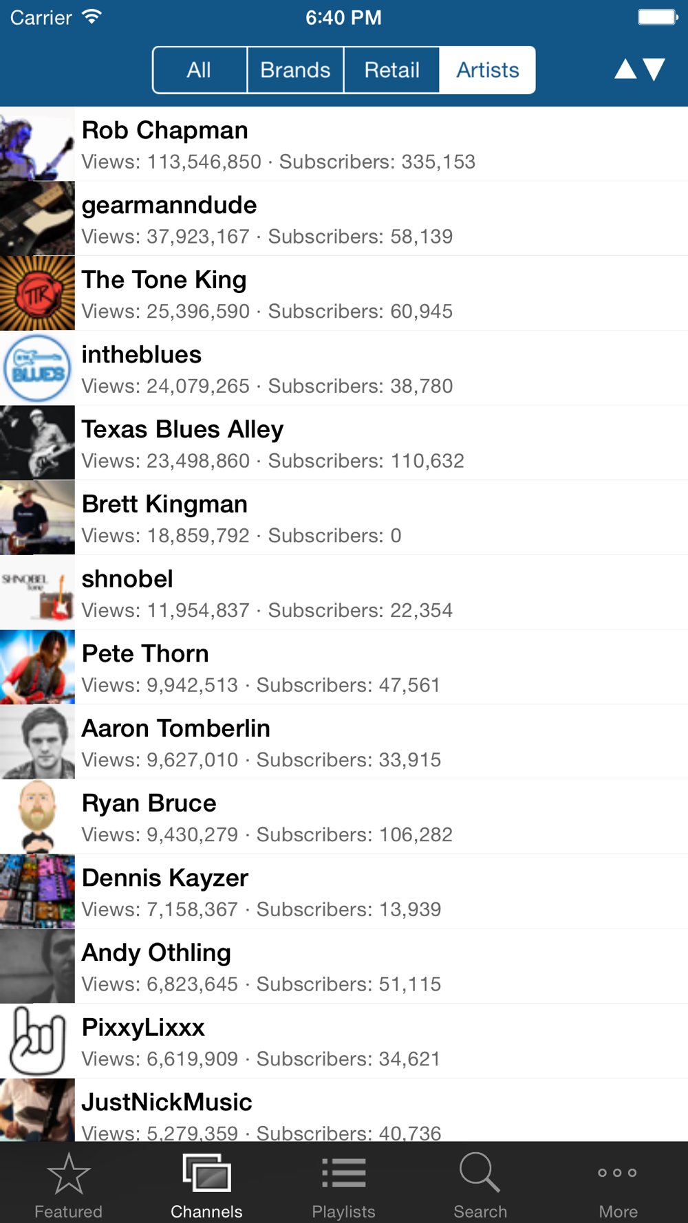Switch to the Brands segment
This screenshot has width=688, height=1223.
point(295,70)
